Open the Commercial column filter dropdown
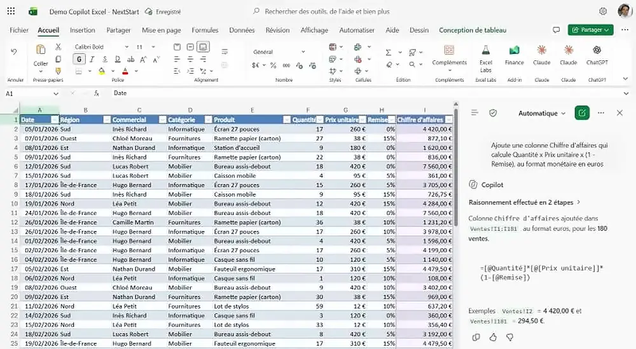636x349 pixels. (x=162, y=119)
